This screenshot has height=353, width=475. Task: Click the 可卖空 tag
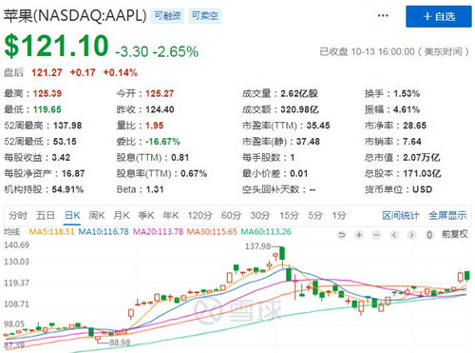(205, 15)
